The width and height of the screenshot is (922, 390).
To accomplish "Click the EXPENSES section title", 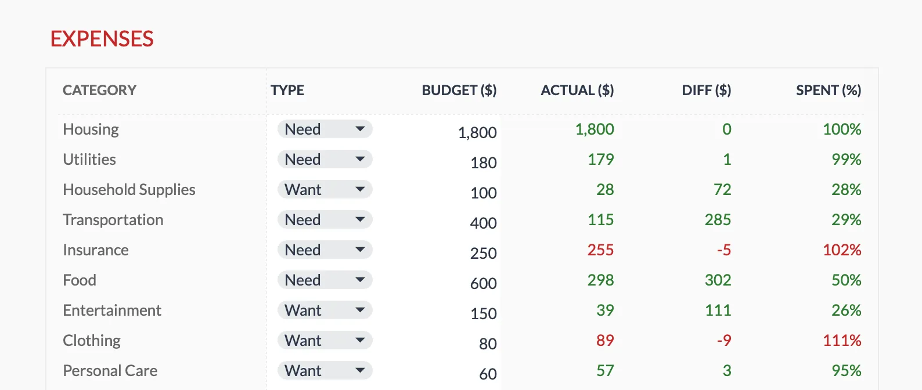I will 102,39.
